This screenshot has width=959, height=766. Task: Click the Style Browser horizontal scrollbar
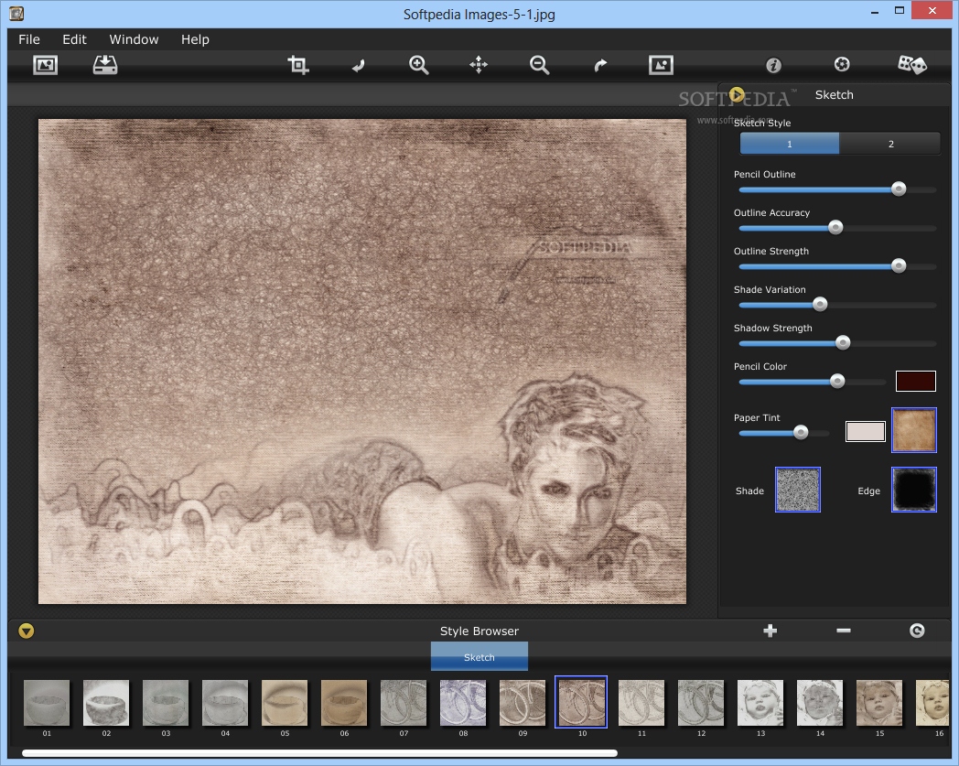(320, 752)
